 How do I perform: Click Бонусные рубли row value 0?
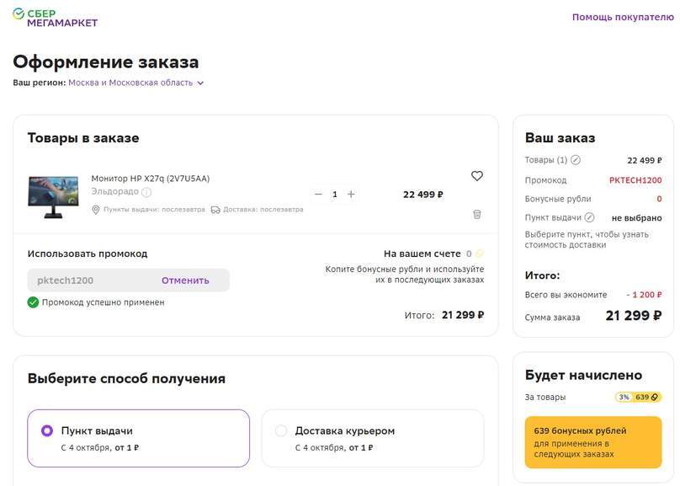point(659,199)
